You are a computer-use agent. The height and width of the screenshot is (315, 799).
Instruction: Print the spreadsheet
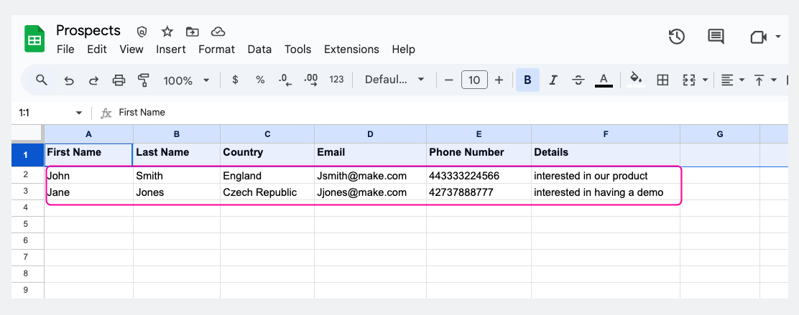click(x=119, y=80)
